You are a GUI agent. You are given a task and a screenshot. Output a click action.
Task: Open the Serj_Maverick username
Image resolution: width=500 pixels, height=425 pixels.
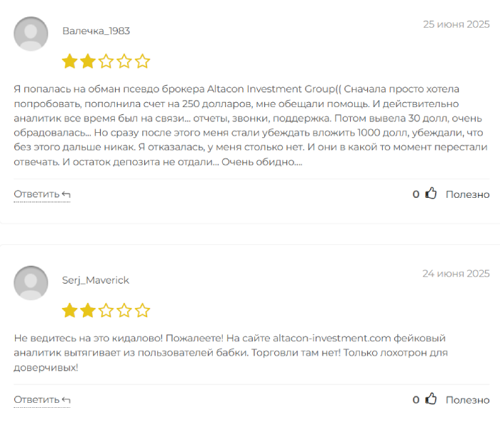tap(96, 280)
